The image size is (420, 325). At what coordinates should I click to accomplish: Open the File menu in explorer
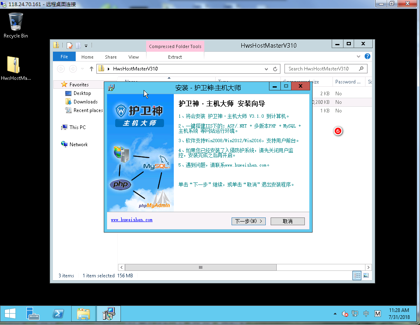coord(64,57)
